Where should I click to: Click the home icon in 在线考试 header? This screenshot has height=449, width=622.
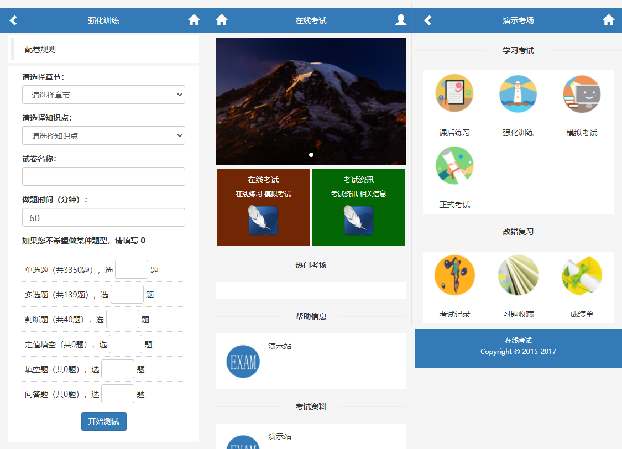[222, 20]
